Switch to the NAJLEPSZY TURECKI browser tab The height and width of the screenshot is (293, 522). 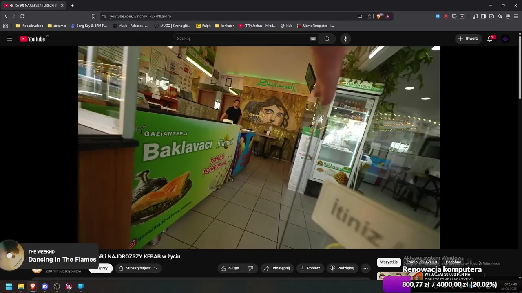coord(33,5)
